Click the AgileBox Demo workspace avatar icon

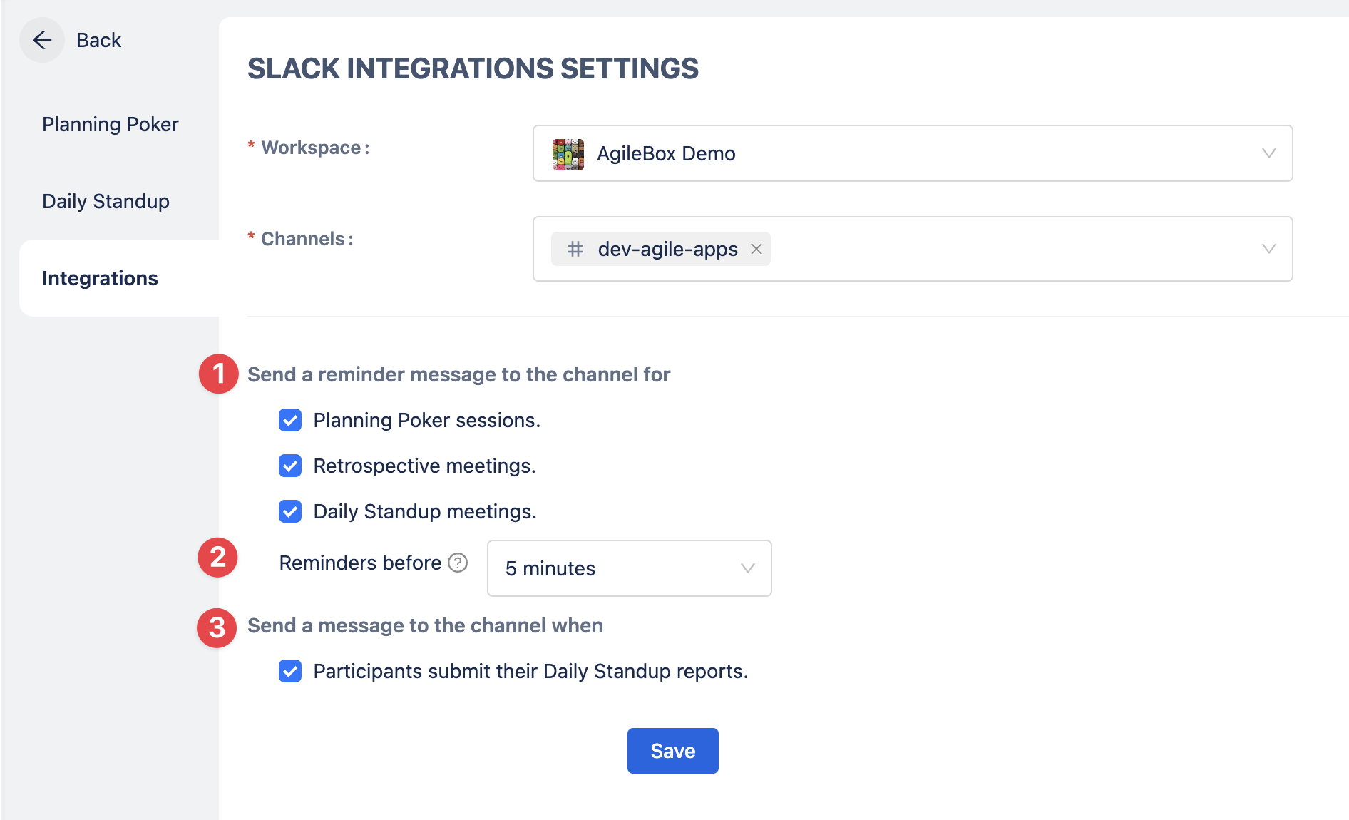click(568, 154)
